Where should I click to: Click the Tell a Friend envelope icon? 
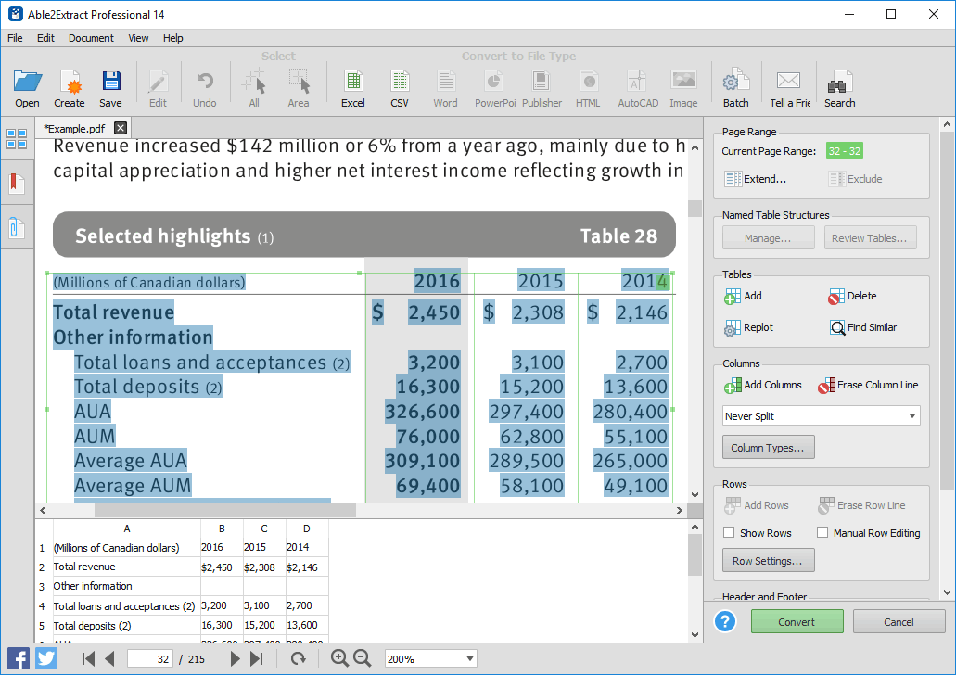(789, 88)
